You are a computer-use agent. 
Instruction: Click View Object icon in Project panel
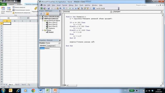44,14
